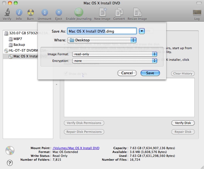The height and width of the screenshot is (169, 204).
Task: Click the Capacity value 7.63 GB text
Action: [x=152, y=148]
